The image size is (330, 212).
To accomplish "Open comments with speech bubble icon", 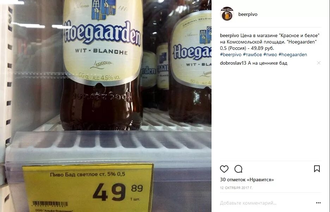I will (238, 169).
